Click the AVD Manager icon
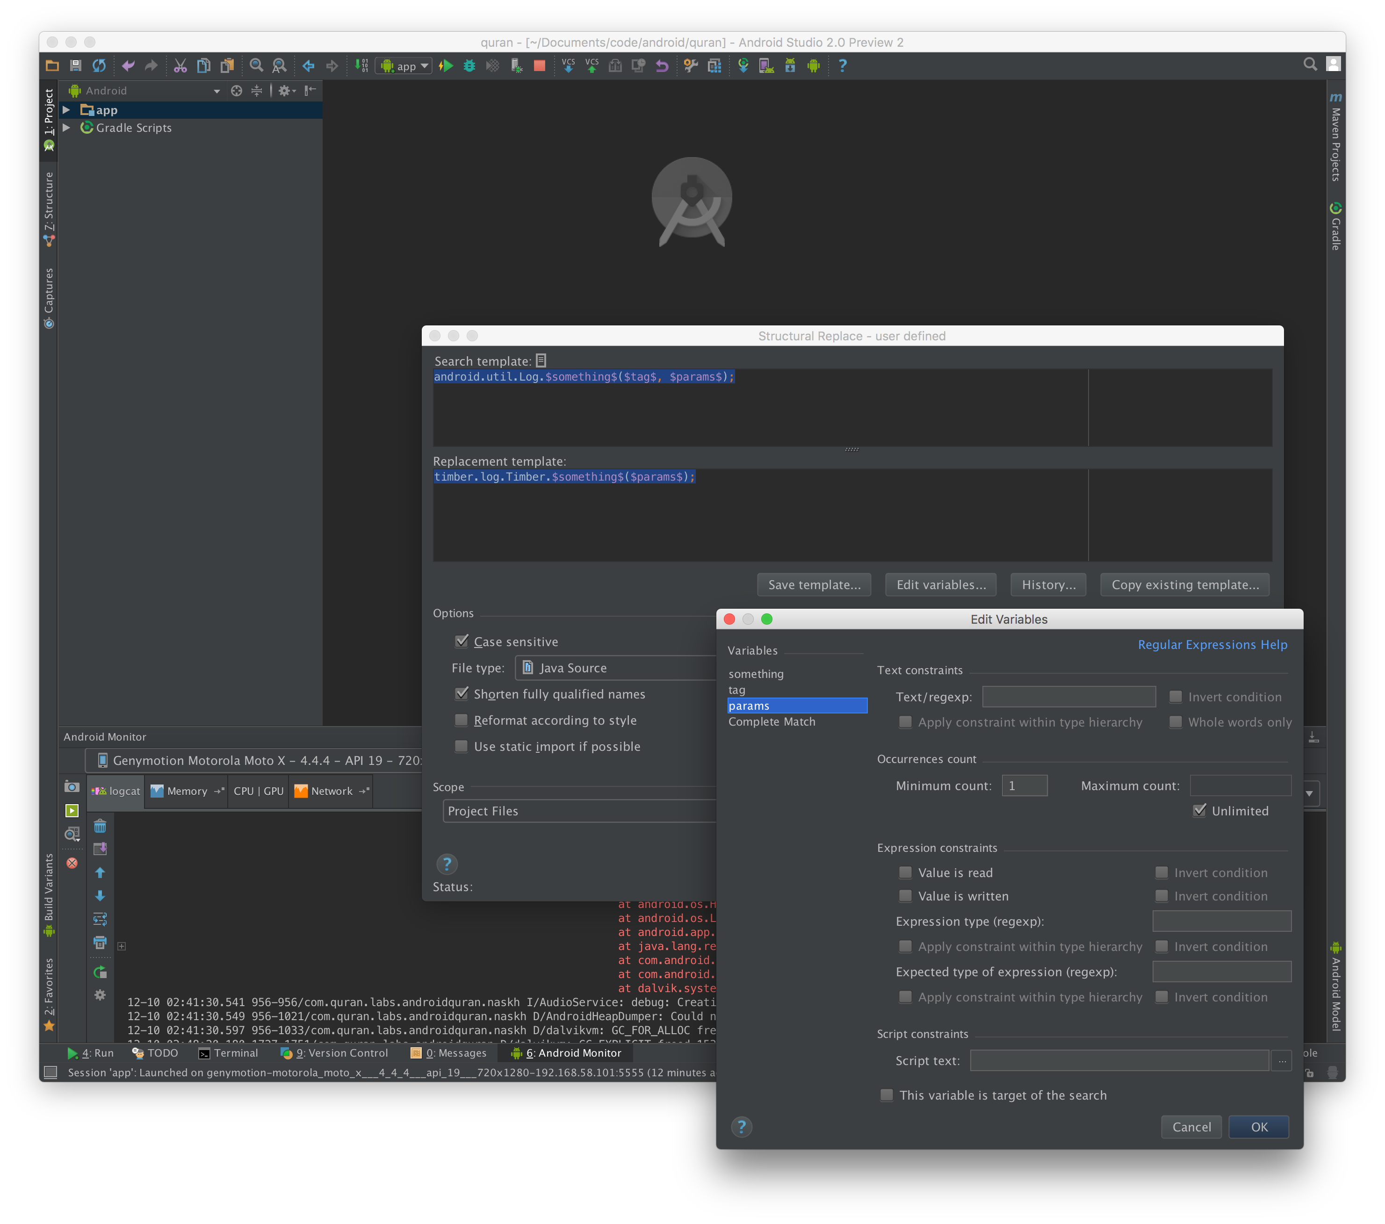The image size is (1385, 1224). click(x=766, y=66)
